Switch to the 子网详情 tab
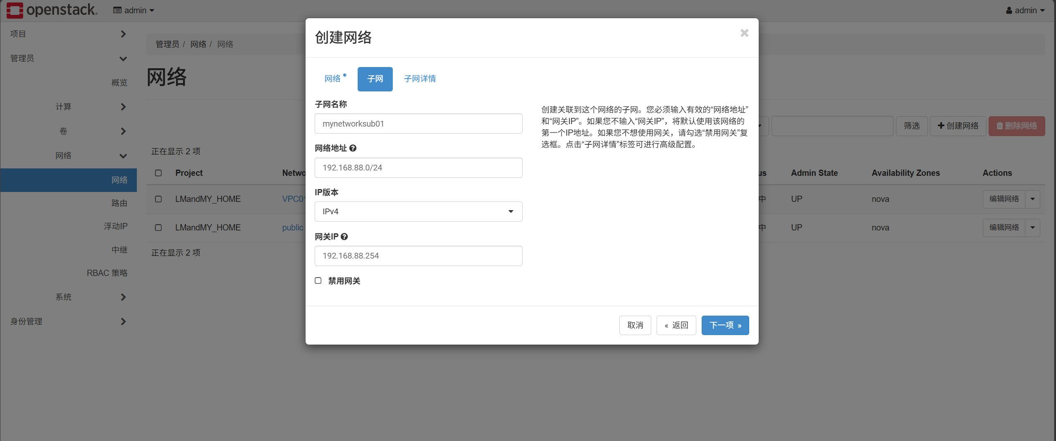The width and height of the screenshot is (1056, 441). (x=420, y=79)
